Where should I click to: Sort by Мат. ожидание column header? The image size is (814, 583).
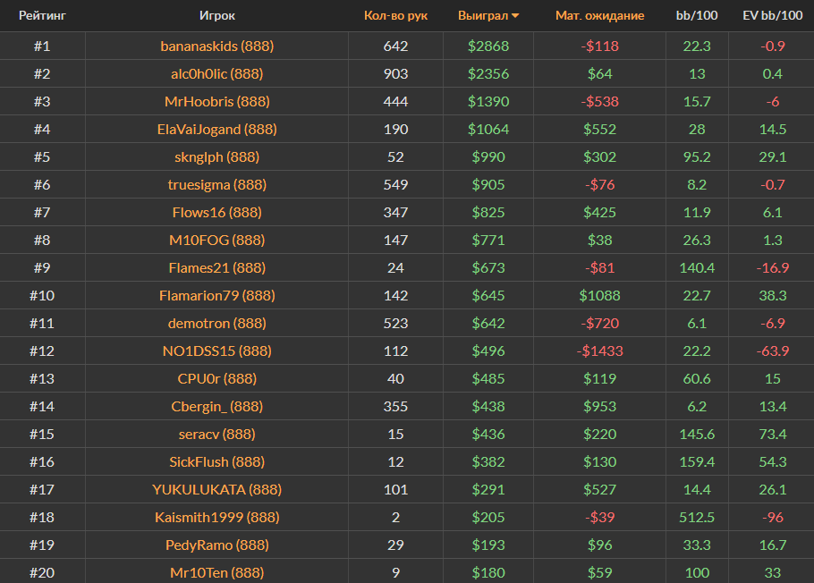click(599, 16)
